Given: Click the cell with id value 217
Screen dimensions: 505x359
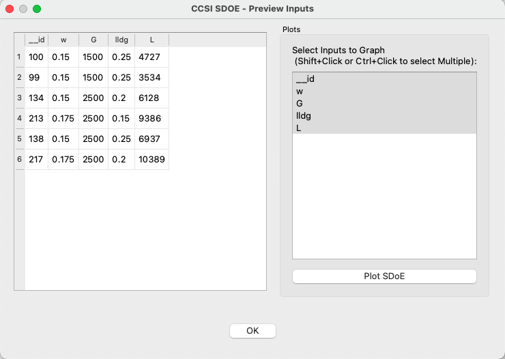Looking at the screenshot, I should [x=36, y=159].
